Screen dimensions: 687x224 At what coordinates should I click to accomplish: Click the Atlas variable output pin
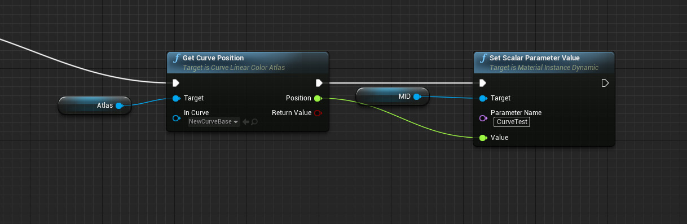pyautogui.click(x=119, y=106)
